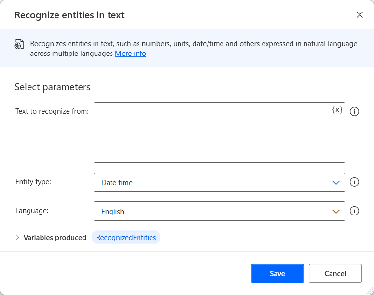Select the RecognizedEntities variable chip
The height and width of the screenshot is (295, 374).
point(126,237)
